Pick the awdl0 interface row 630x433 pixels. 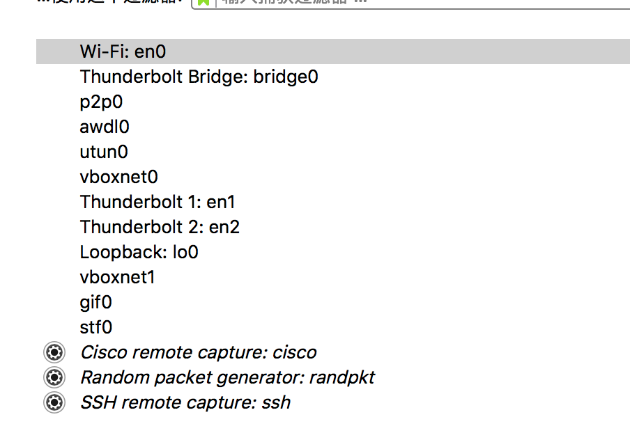[x=333, y=127]
